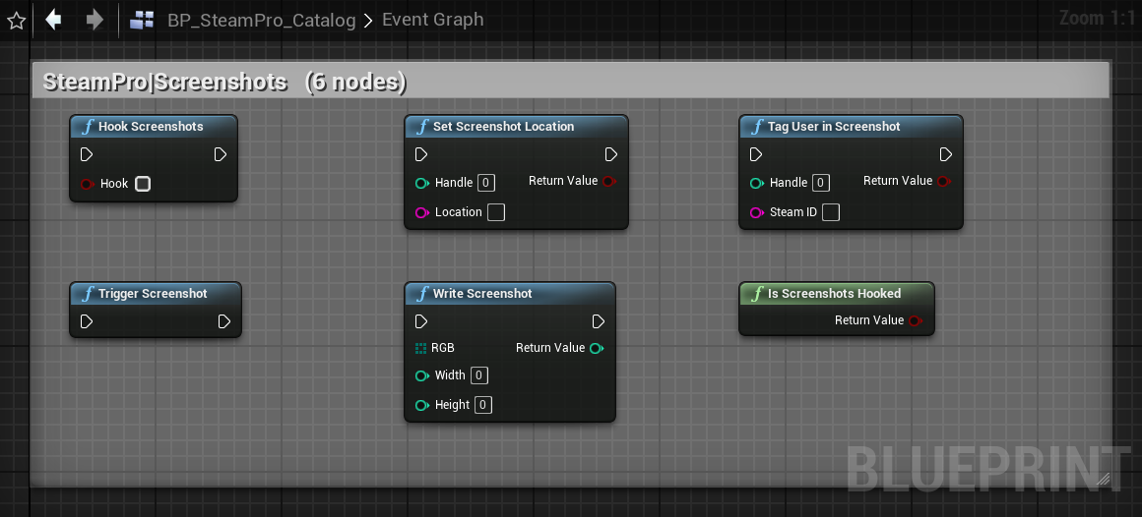Select the Hook Screenshots node title
This screenshot has height=517, width=1142.
coord(151,127)
